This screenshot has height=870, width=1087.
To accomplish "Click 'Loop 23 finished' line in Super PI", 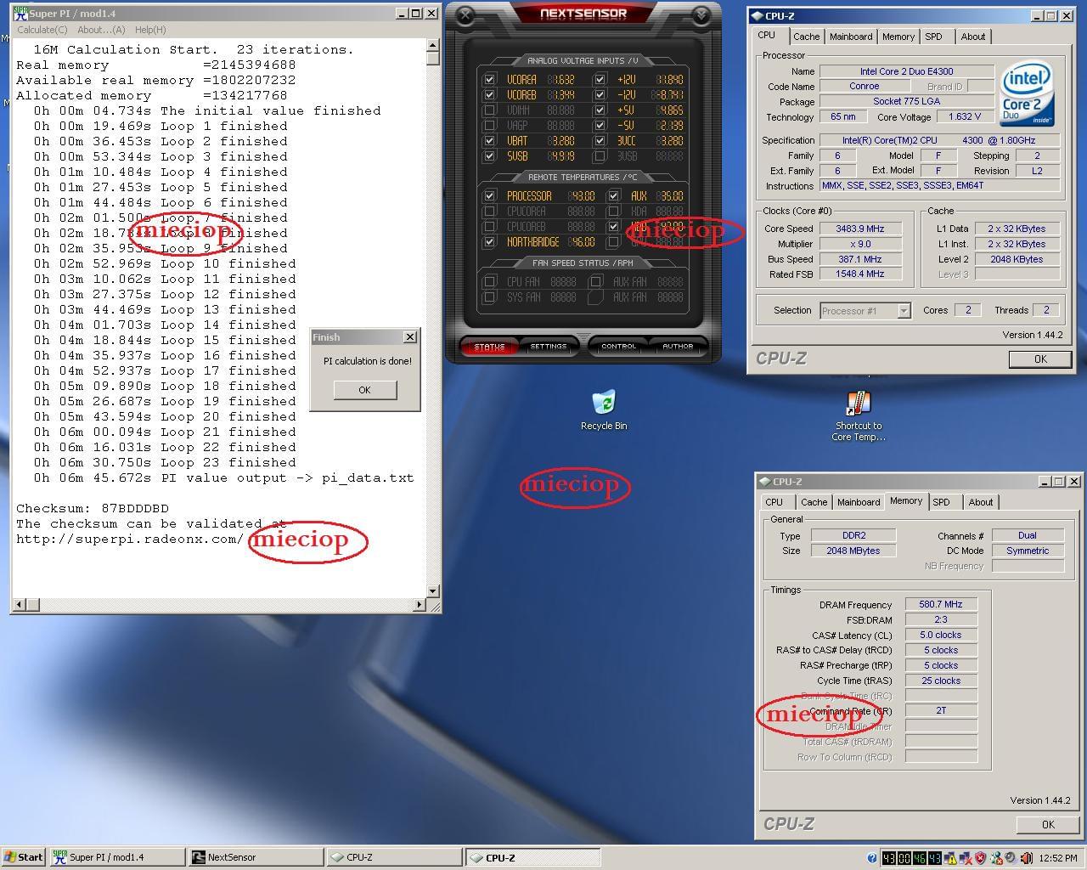I will point(165,463).
